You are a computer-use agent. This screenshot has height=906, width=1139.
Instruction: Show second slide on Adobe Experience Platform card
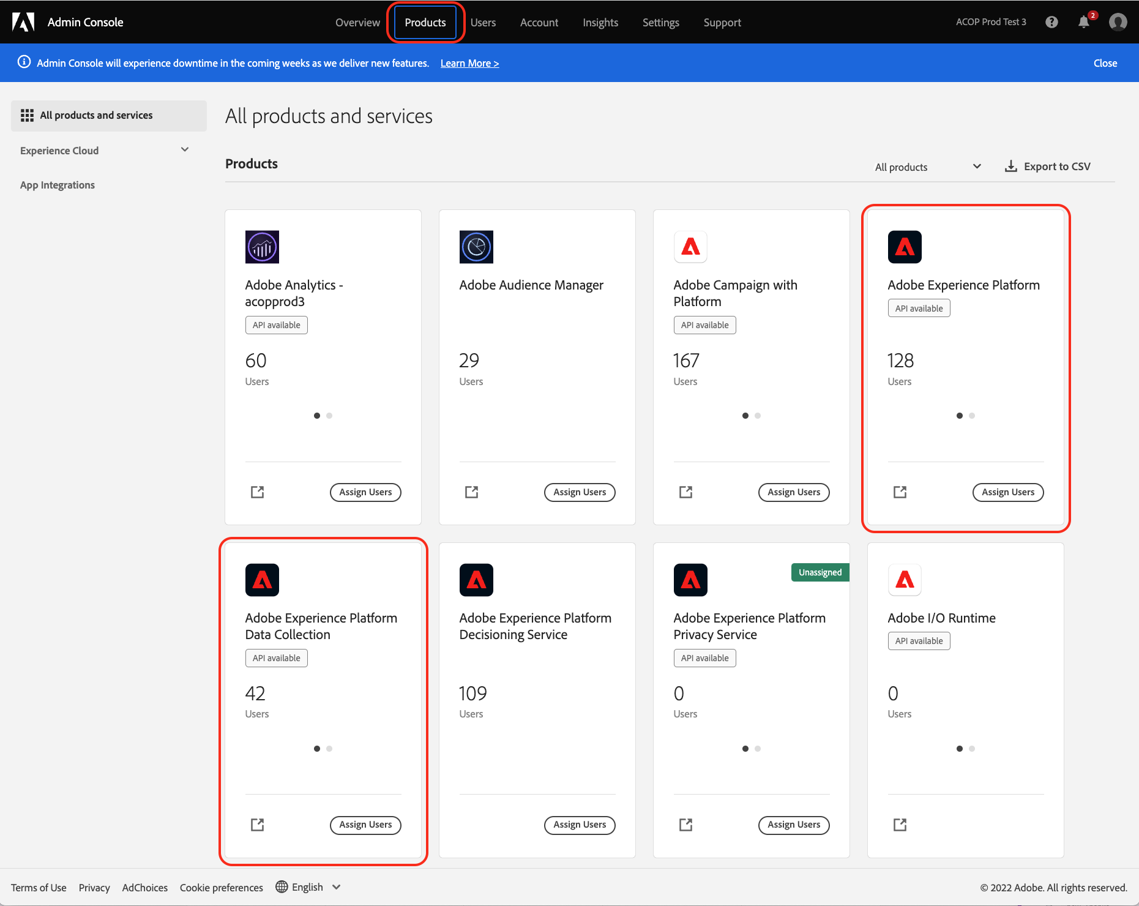coord(972,416)
